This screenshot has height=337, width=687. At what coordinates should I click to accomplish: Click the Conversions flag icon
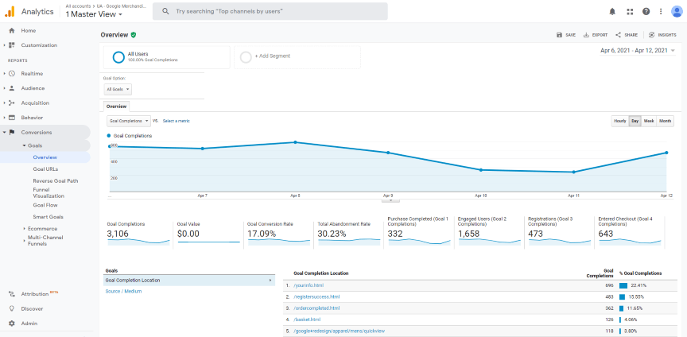(12, 133)
